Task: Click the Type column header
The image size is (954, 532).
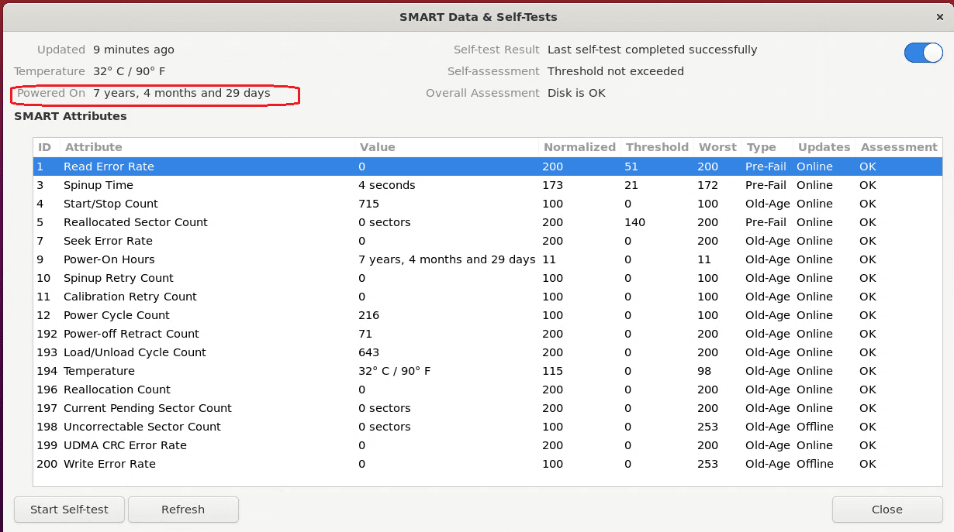Action: point(761,147)
